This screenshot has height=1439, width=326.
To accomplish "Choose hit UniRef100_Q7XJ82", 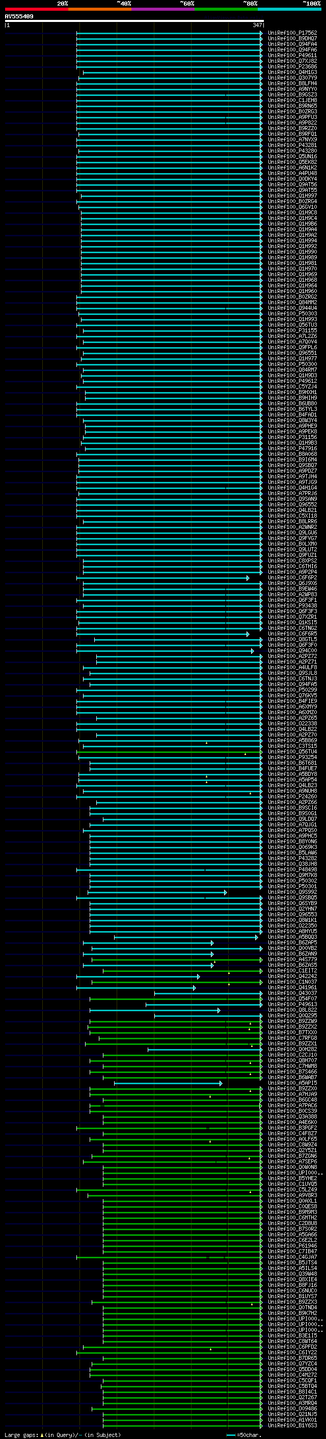I will point(292,61).
